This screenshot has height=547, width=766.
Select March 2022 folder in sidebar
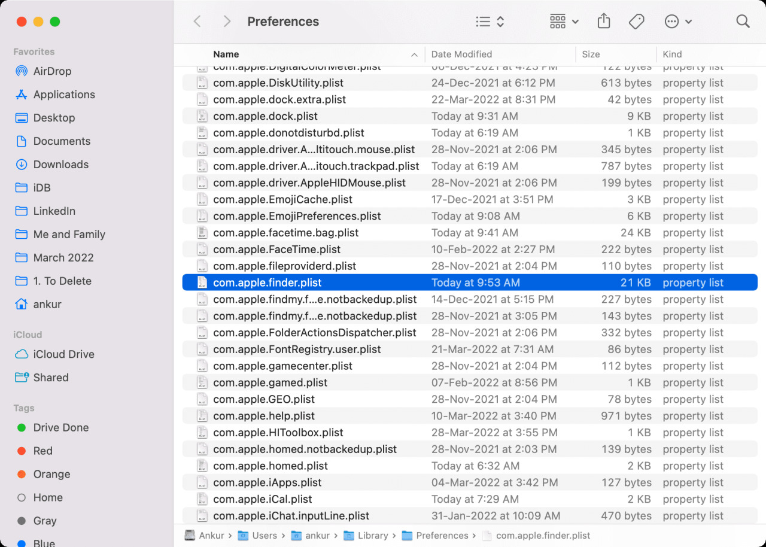click(54, 258)
